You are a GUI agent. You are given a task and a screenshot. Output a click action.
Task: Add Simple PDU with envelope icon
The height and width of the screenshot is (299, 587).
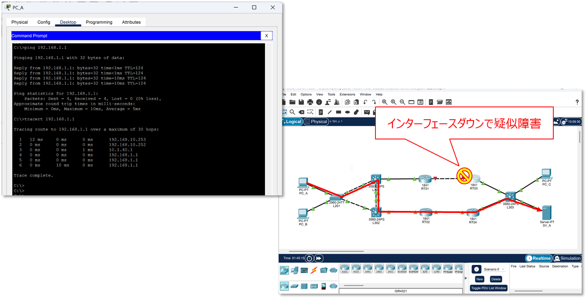click(x=367, y=112)
